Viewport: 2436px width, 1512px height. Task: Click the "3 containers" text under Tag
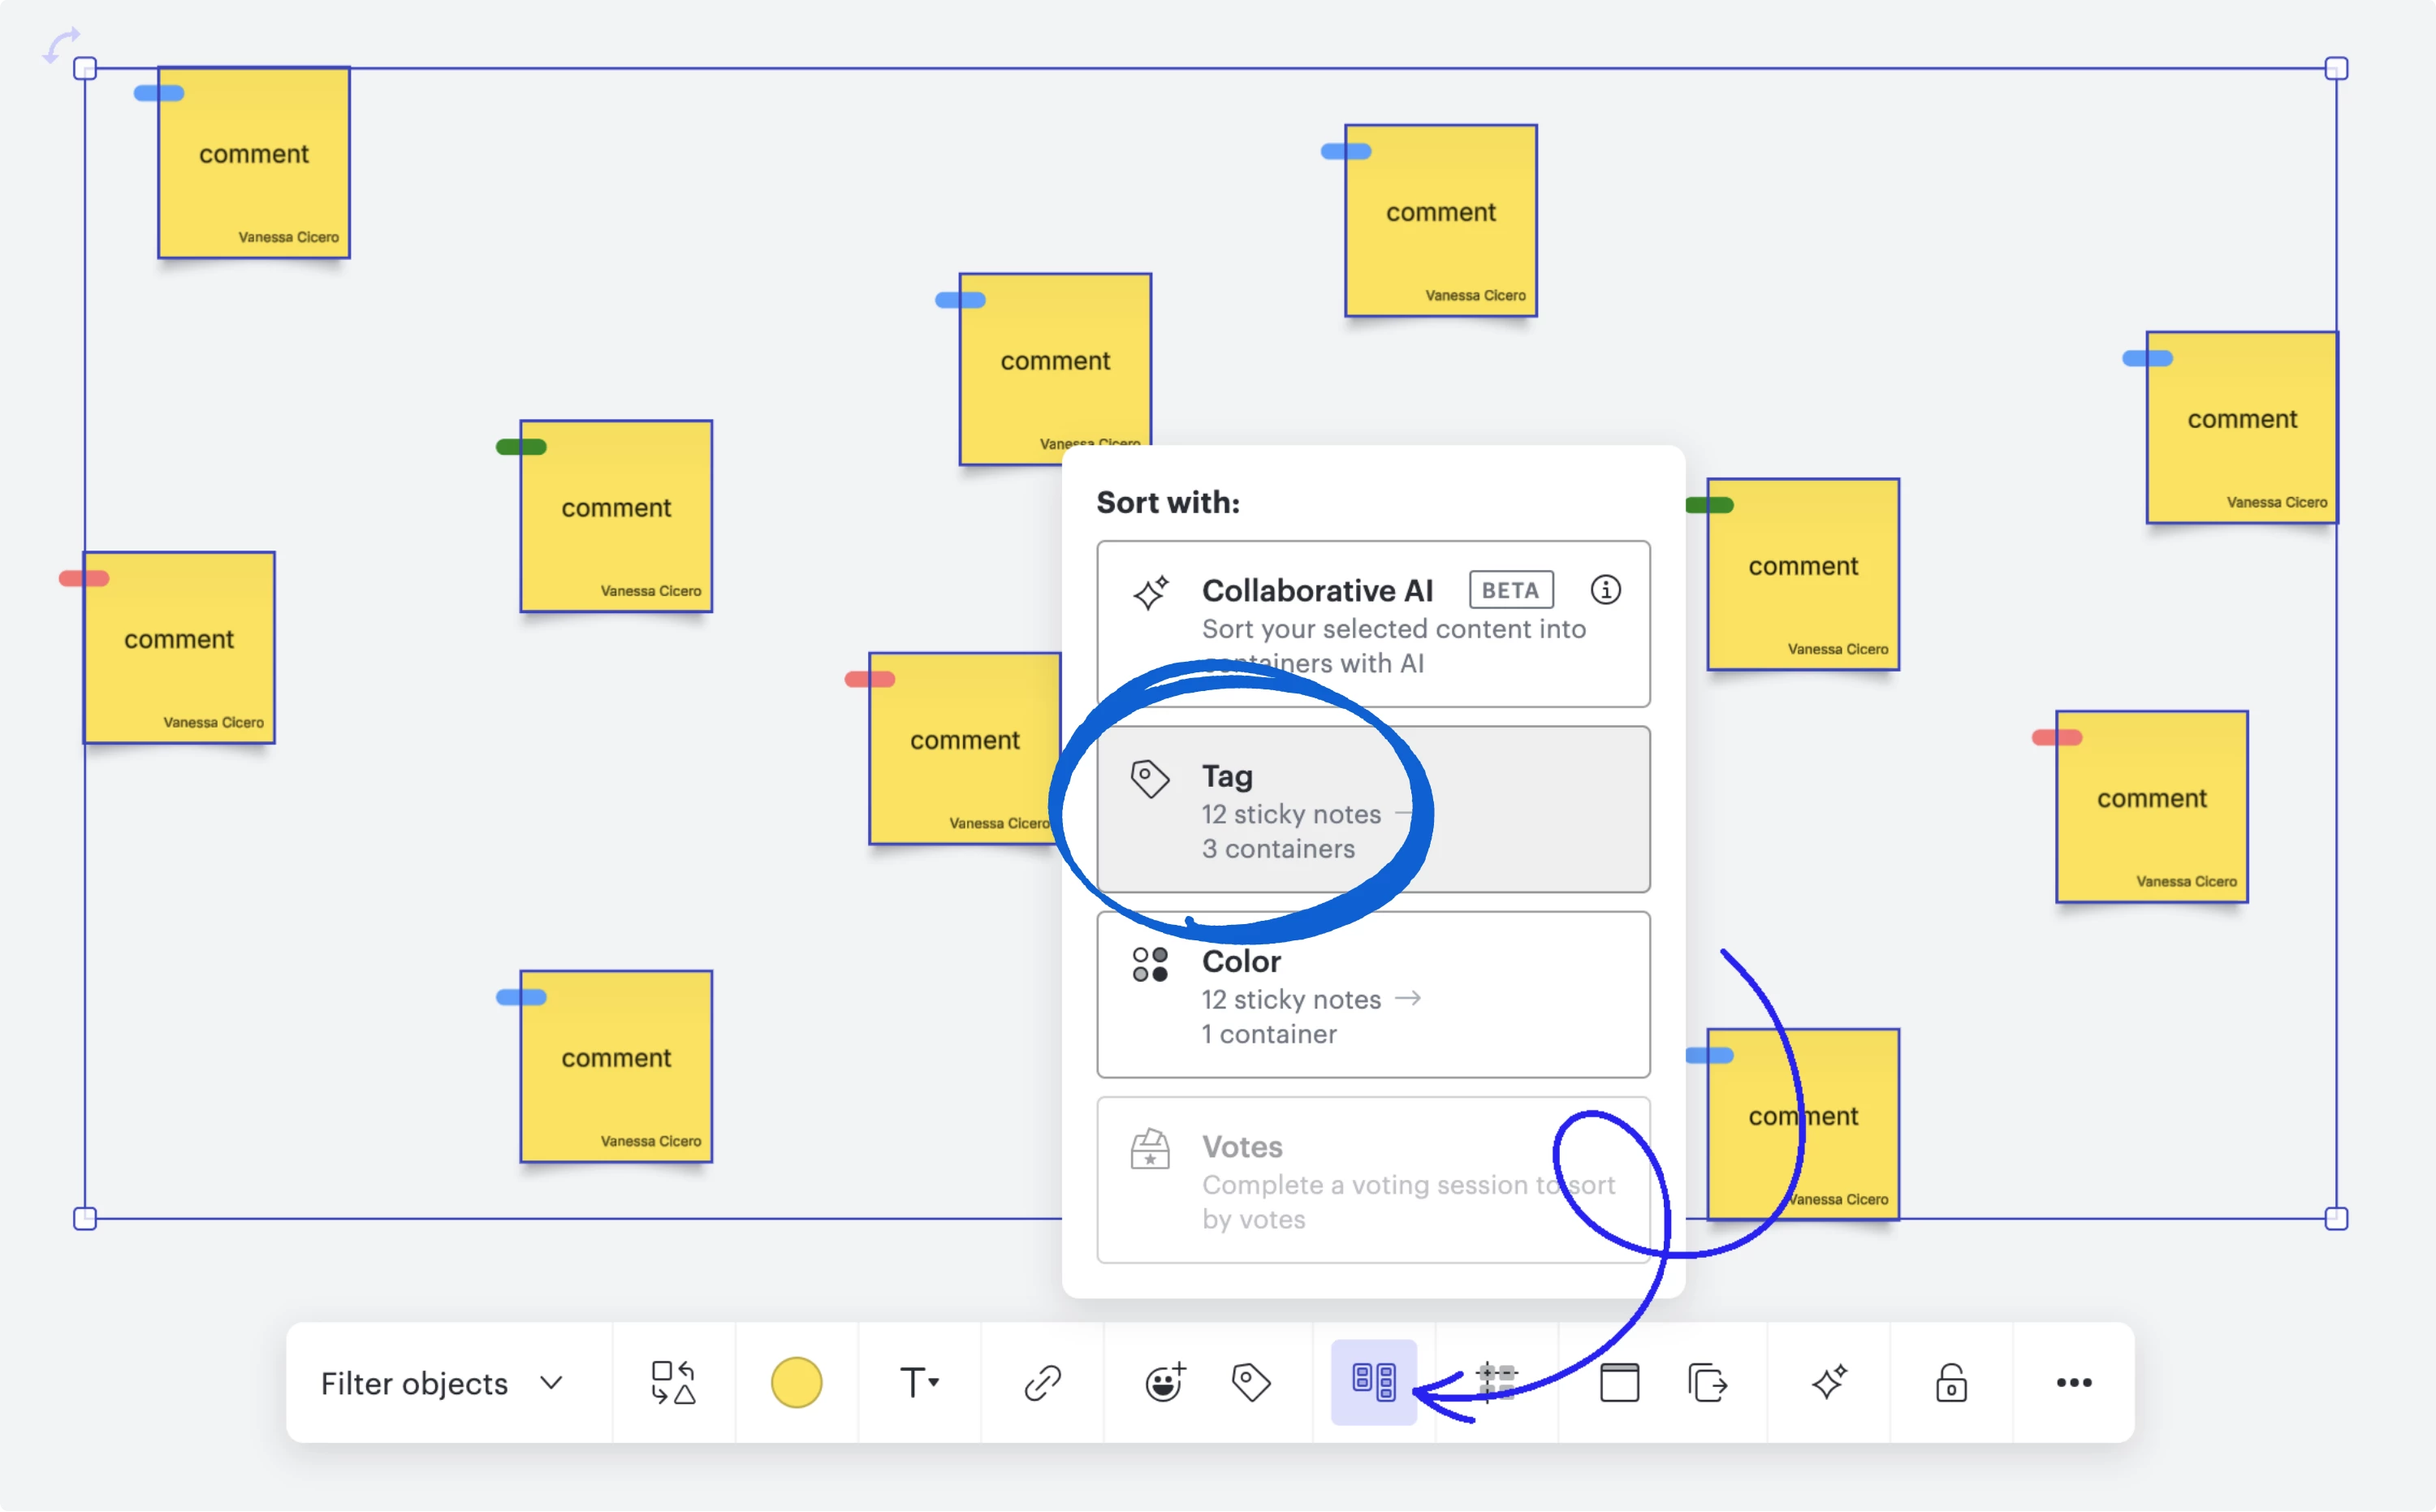1278,849
